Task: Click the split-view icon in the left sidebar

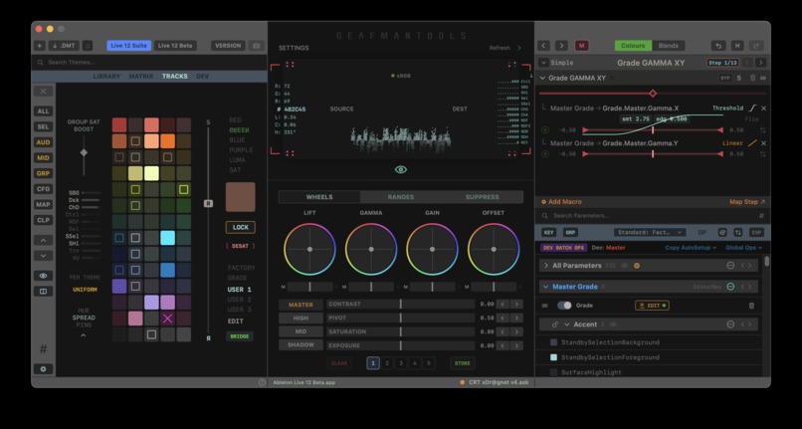Action: [x=43, y=292]
